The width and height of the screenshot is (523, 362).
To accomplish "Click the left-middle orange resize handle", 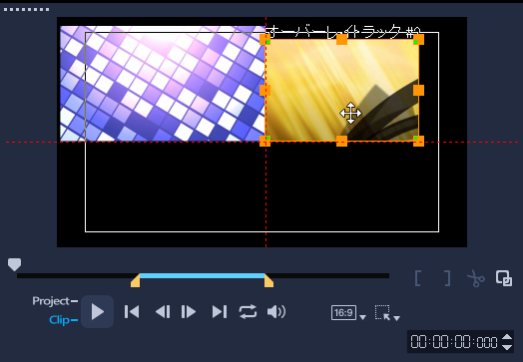I will coord(264,91).
